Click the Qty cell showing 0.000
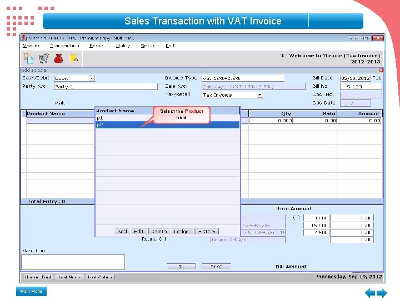 click(x=271, y=121)
